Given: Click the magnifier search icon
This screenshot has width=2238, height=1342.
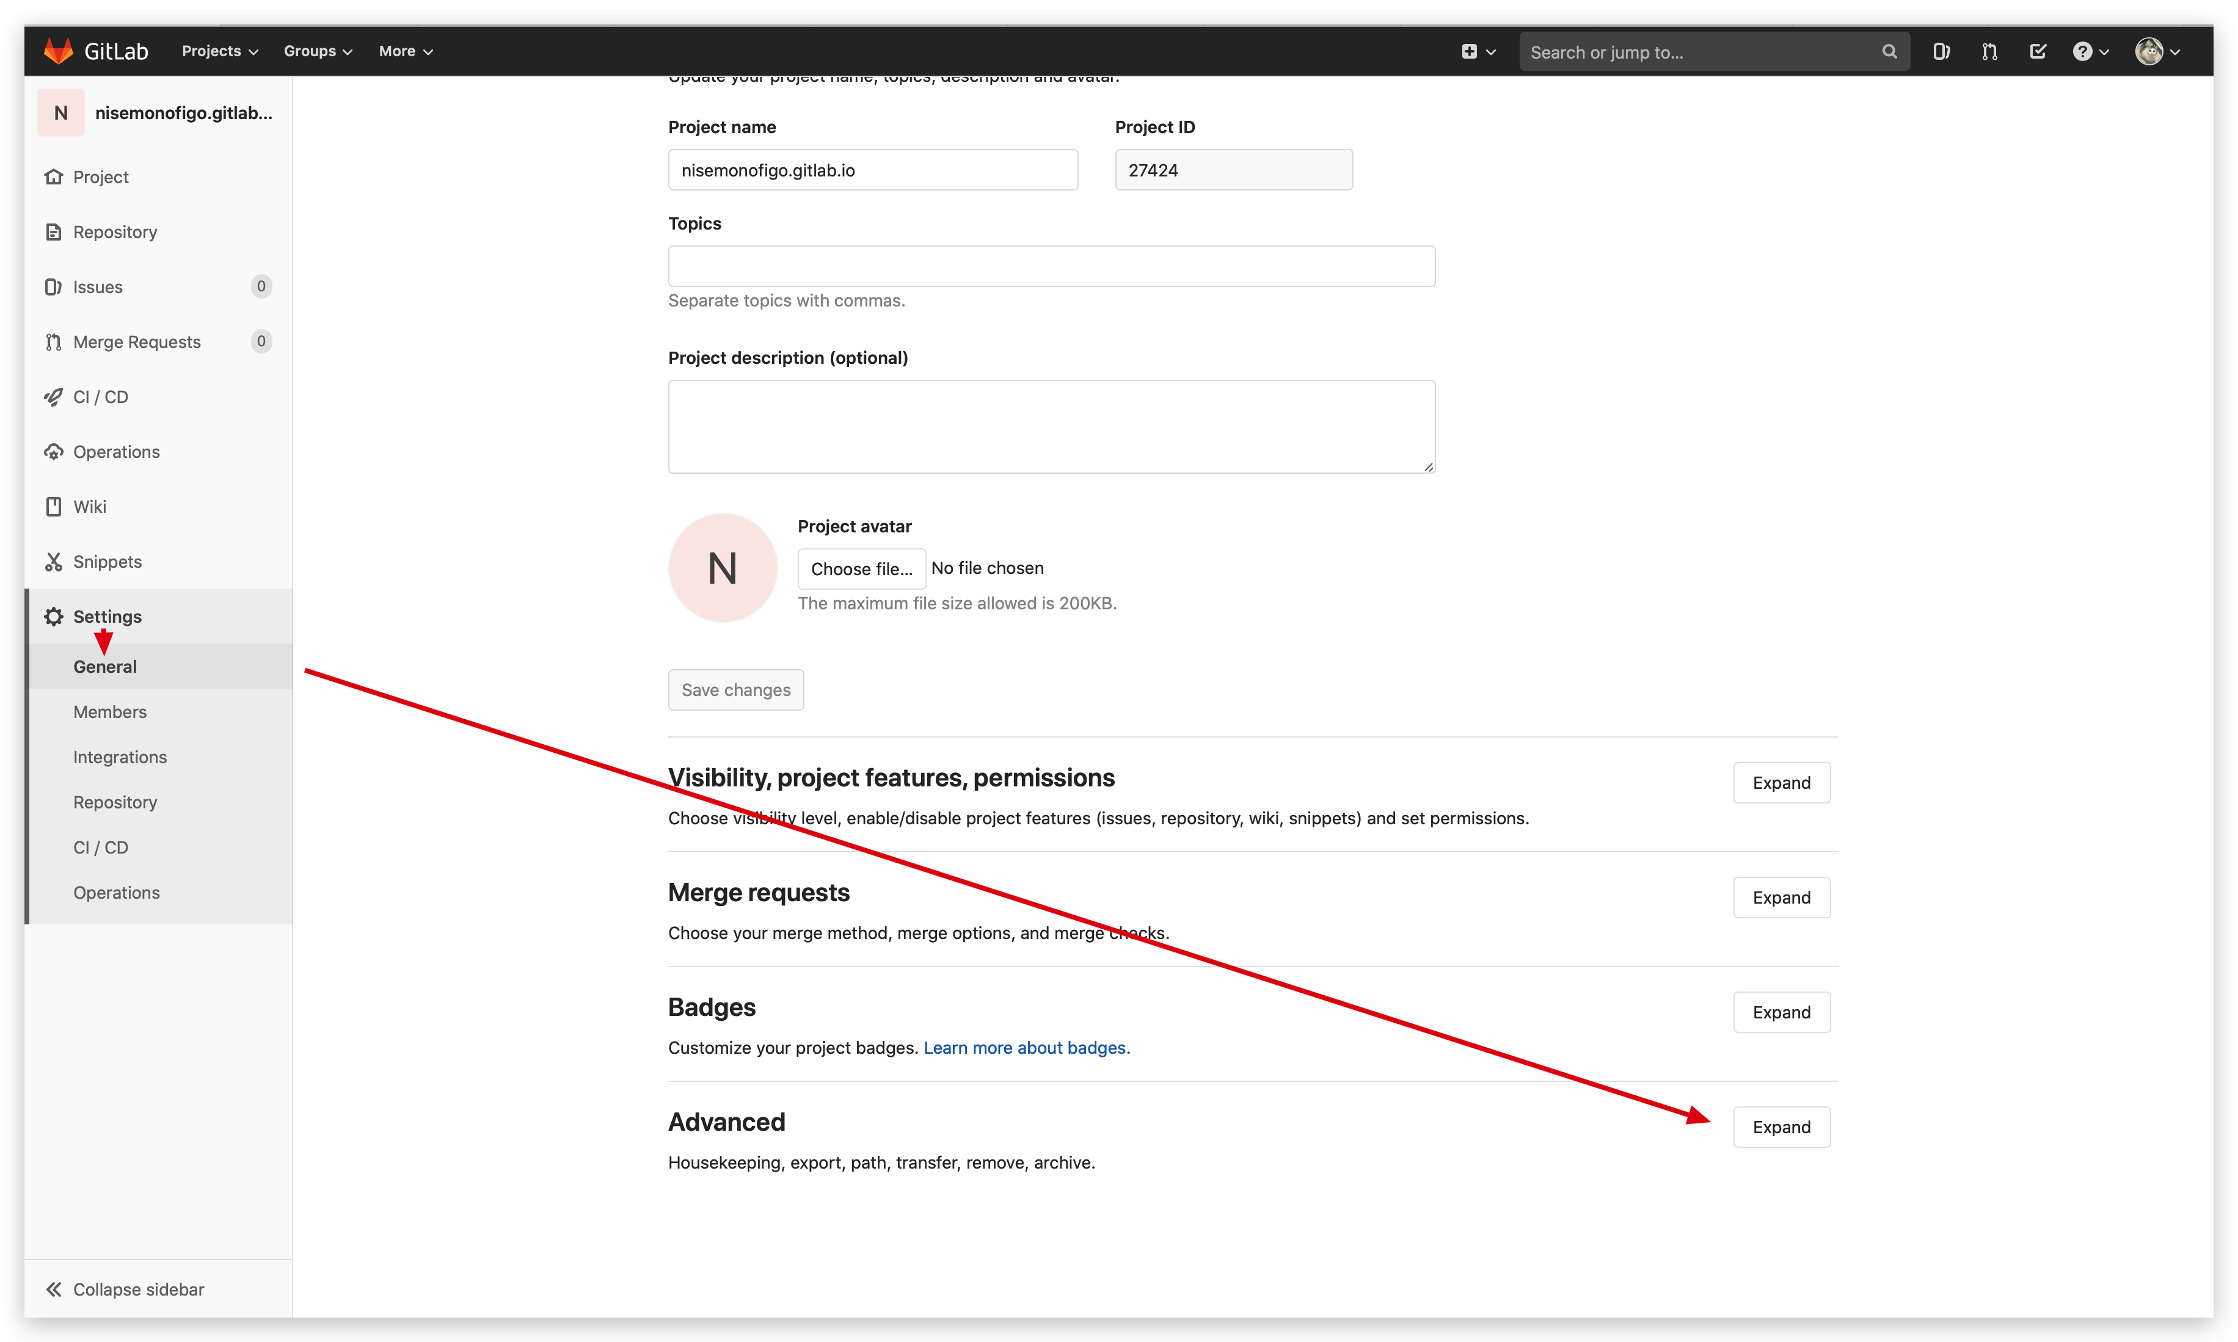Looking at the screenshot, I should 1889,51.
